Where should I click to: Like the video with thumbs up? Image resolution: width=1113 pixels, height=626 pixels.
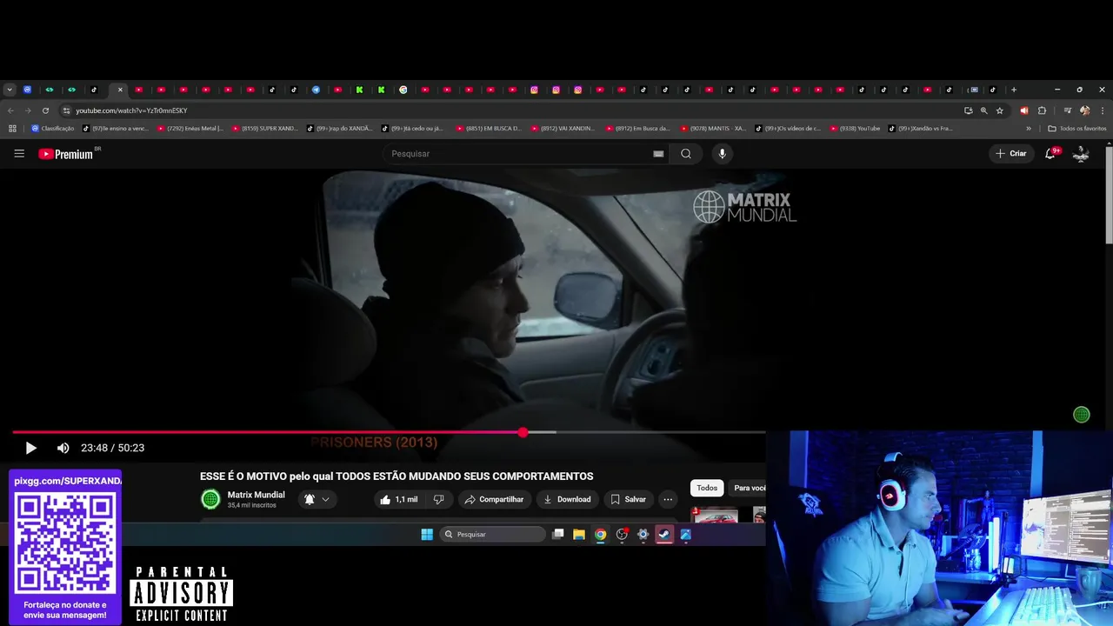tap(399, 499)
